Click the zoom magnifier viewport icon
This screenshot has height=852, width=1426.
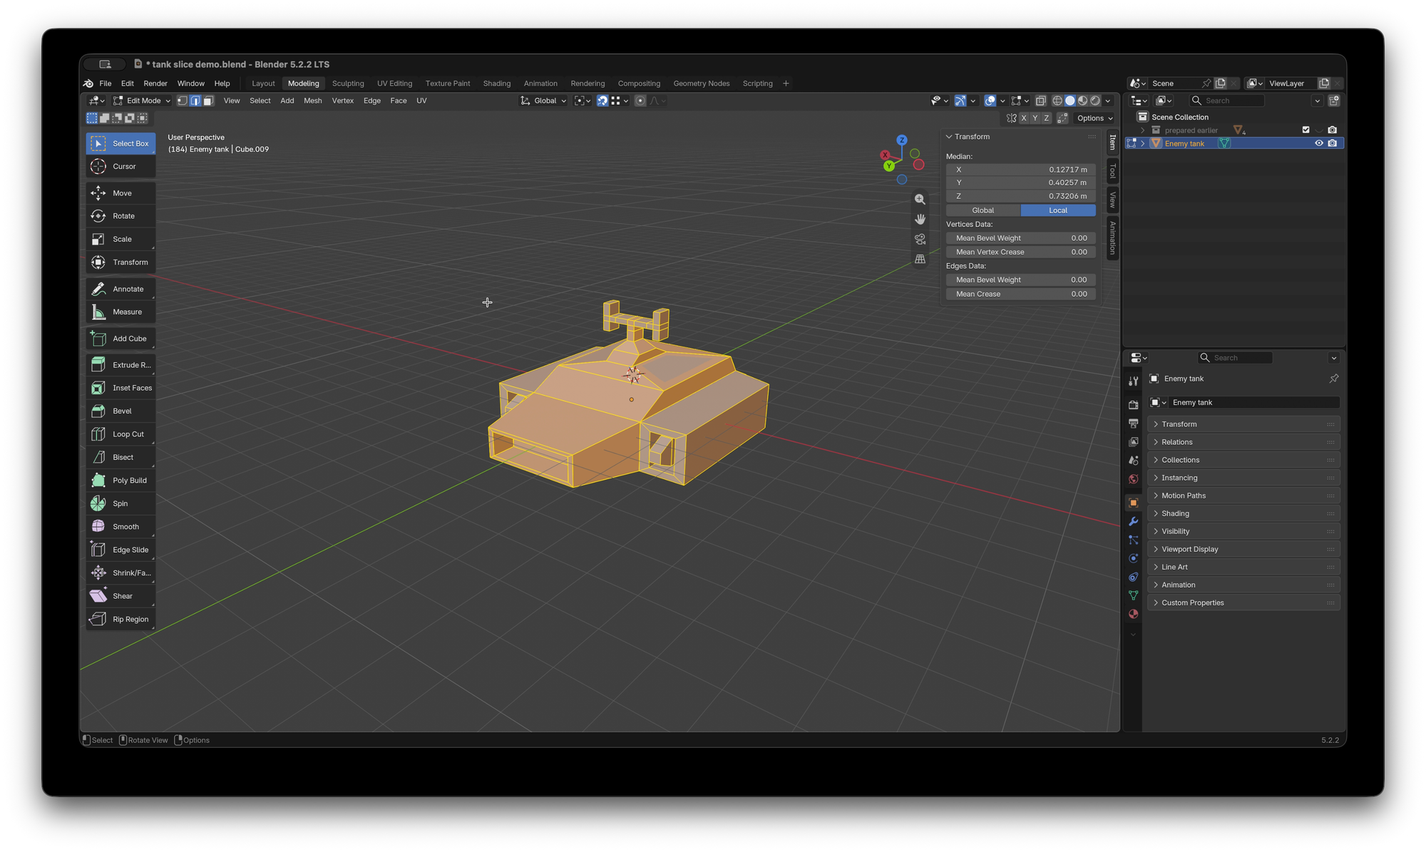920,200
